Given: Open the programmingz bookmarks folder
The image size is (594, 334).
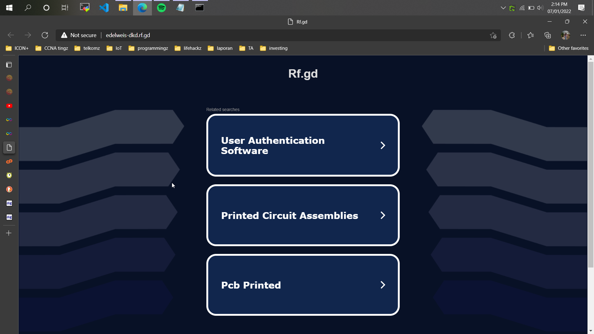Looking at the screenshot, I should 148,48.
